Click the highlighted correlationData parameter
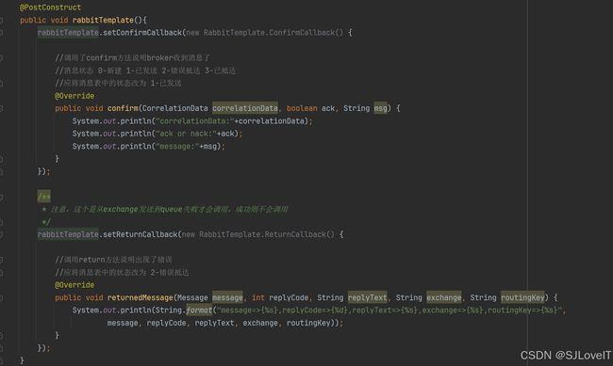This screenshot has height=366, width=613. pyautogui.click(x=245, y=108)
